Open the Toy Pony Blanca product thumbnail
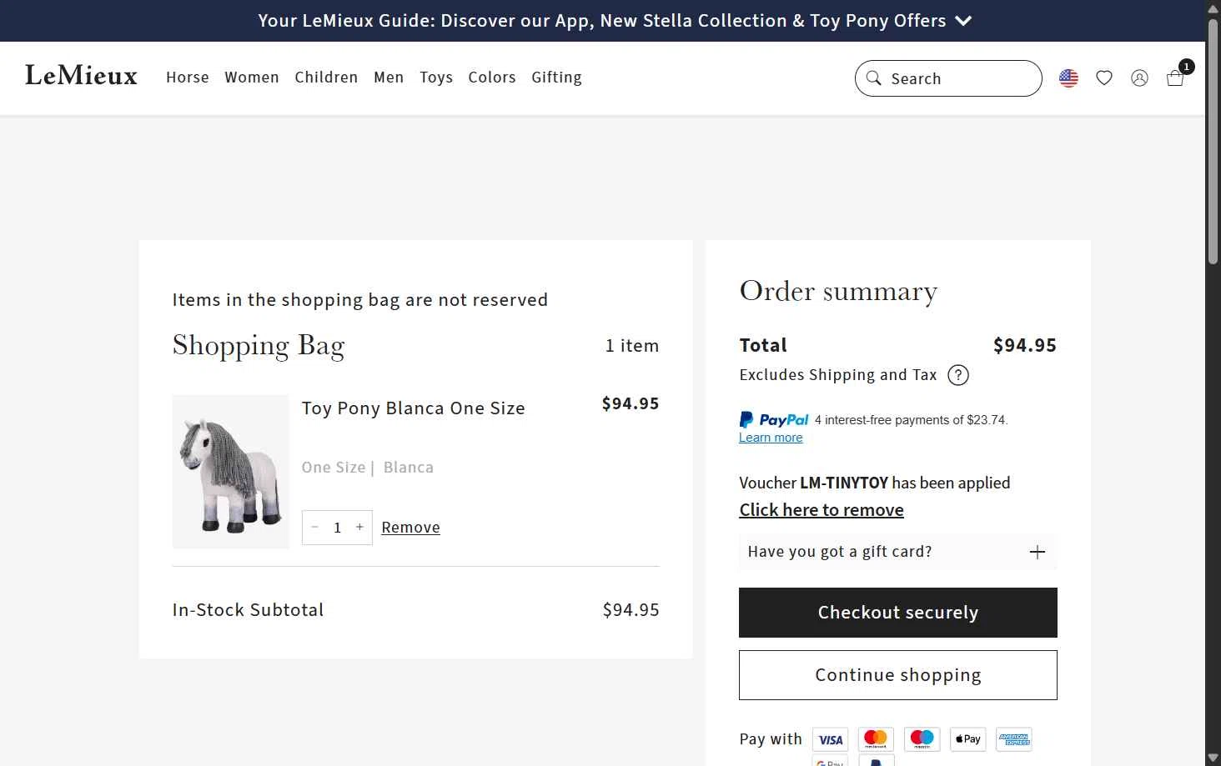The width and height of the screenshot is (1221, 766). (x=231, y=472)
